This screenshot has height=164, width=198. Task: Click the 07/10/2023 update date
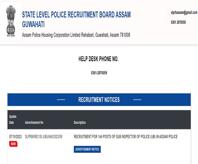coord(15,137)
